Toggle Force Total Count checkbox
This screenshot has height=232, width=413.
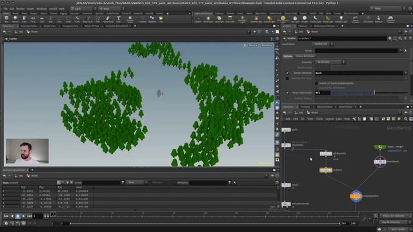(287, 93)
